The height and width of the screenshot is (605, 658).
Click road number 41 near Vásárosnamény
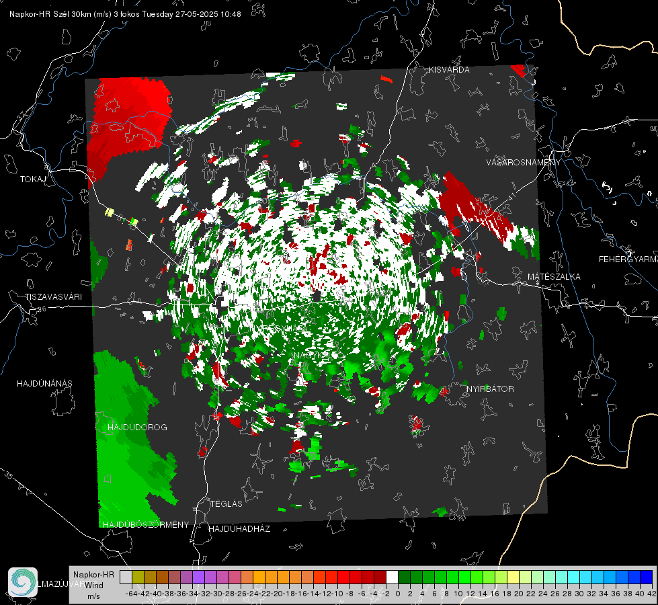(x=511, y=196)
